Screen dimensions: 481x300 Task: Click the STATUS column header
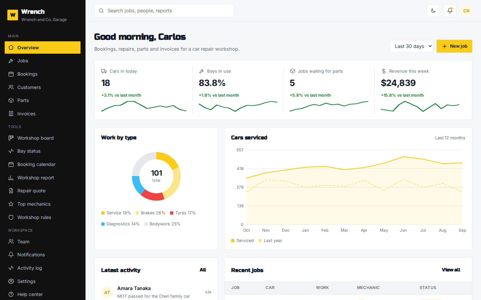coord(428,288)
